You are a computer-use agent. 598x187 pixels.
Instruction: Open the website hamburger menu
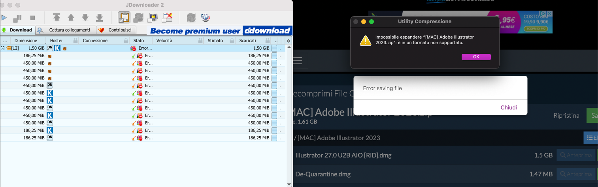click(x=298, y=60)
